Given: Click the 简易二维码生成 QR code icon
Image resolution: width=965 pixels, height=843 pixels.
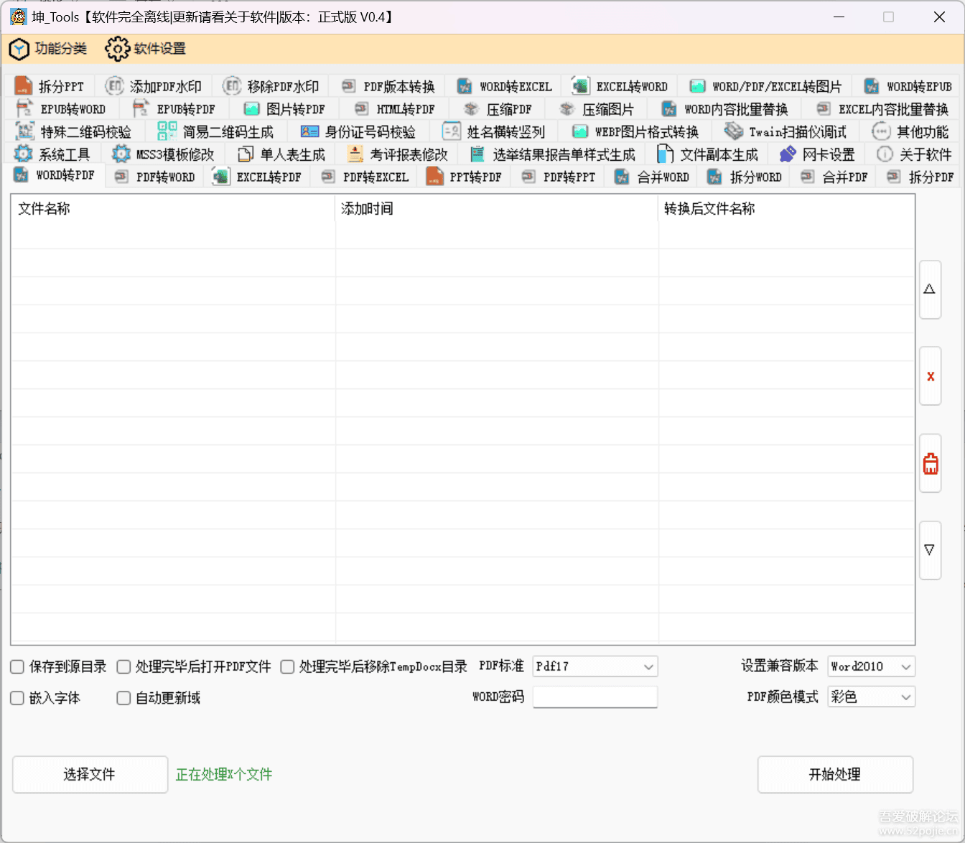Looking at the screenshot, I should click(167, 131).
